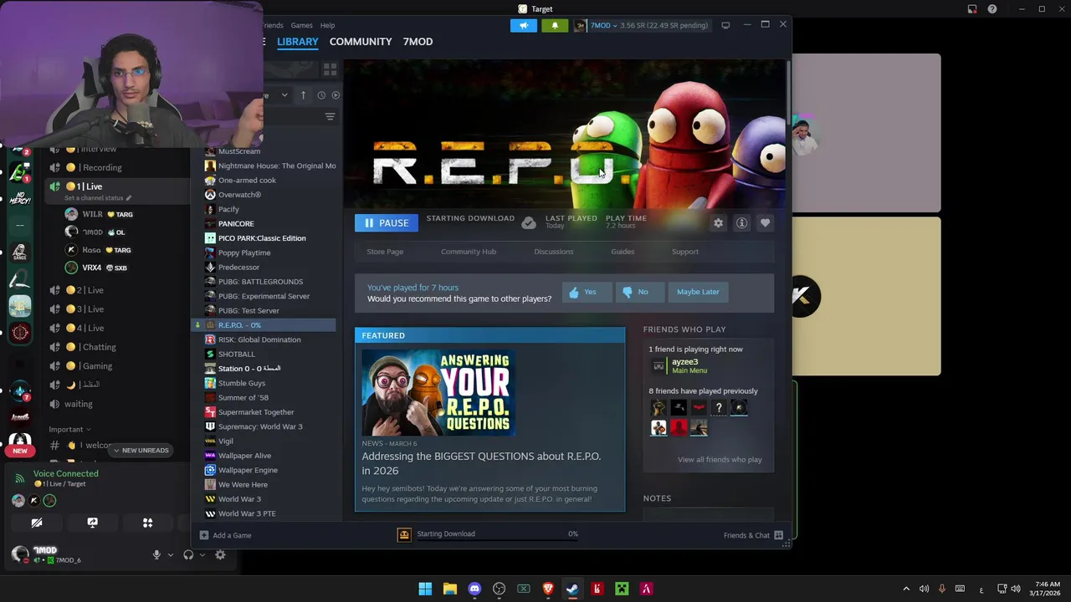Viewport: 1071px width, 602px height.
Task: Pause the R.E.P.O. download
Action: tap(387, 223)
